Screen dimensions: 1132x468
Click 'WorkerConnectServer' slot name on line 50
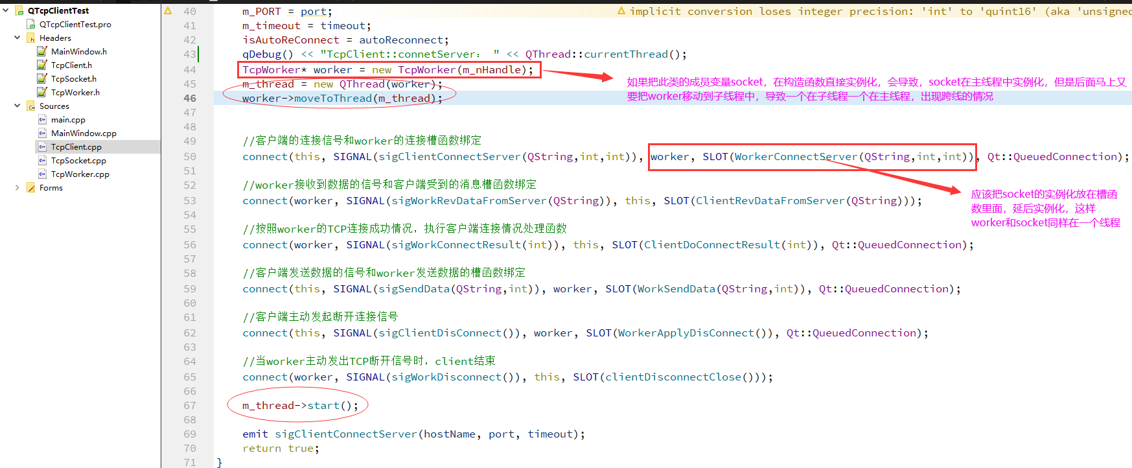coord(796,156)
